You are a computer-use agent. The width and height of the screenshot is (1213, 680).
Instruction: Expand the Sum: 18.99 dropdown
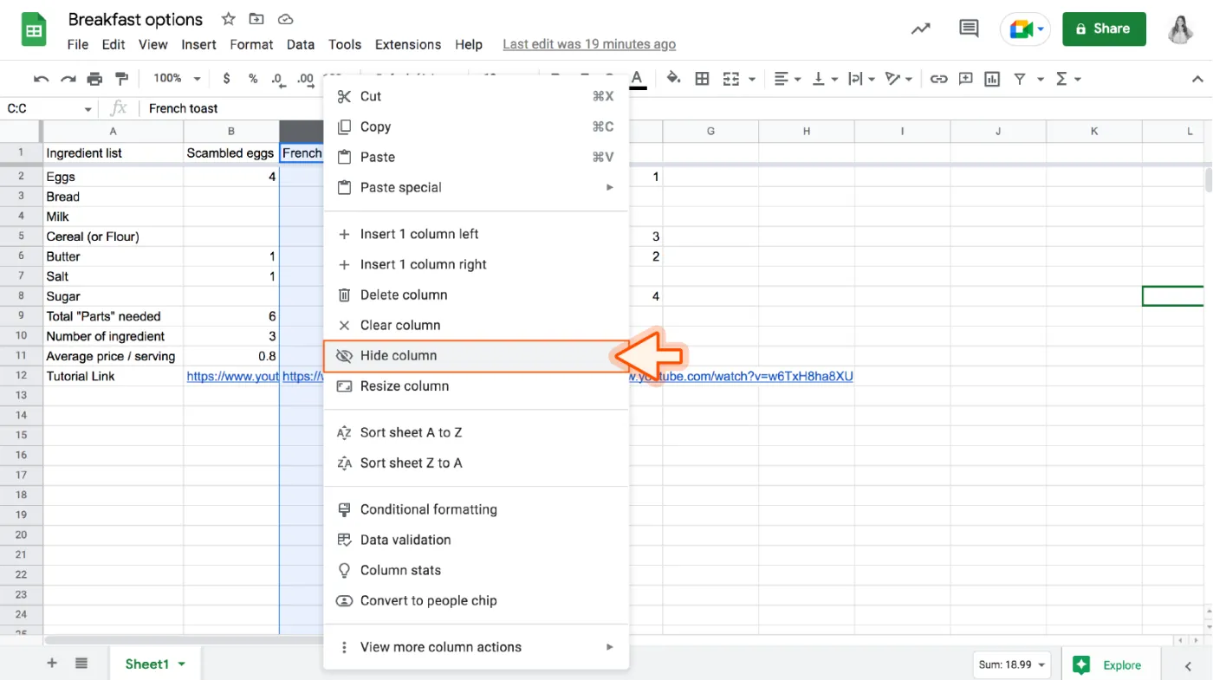click(x=1011, y=665)
